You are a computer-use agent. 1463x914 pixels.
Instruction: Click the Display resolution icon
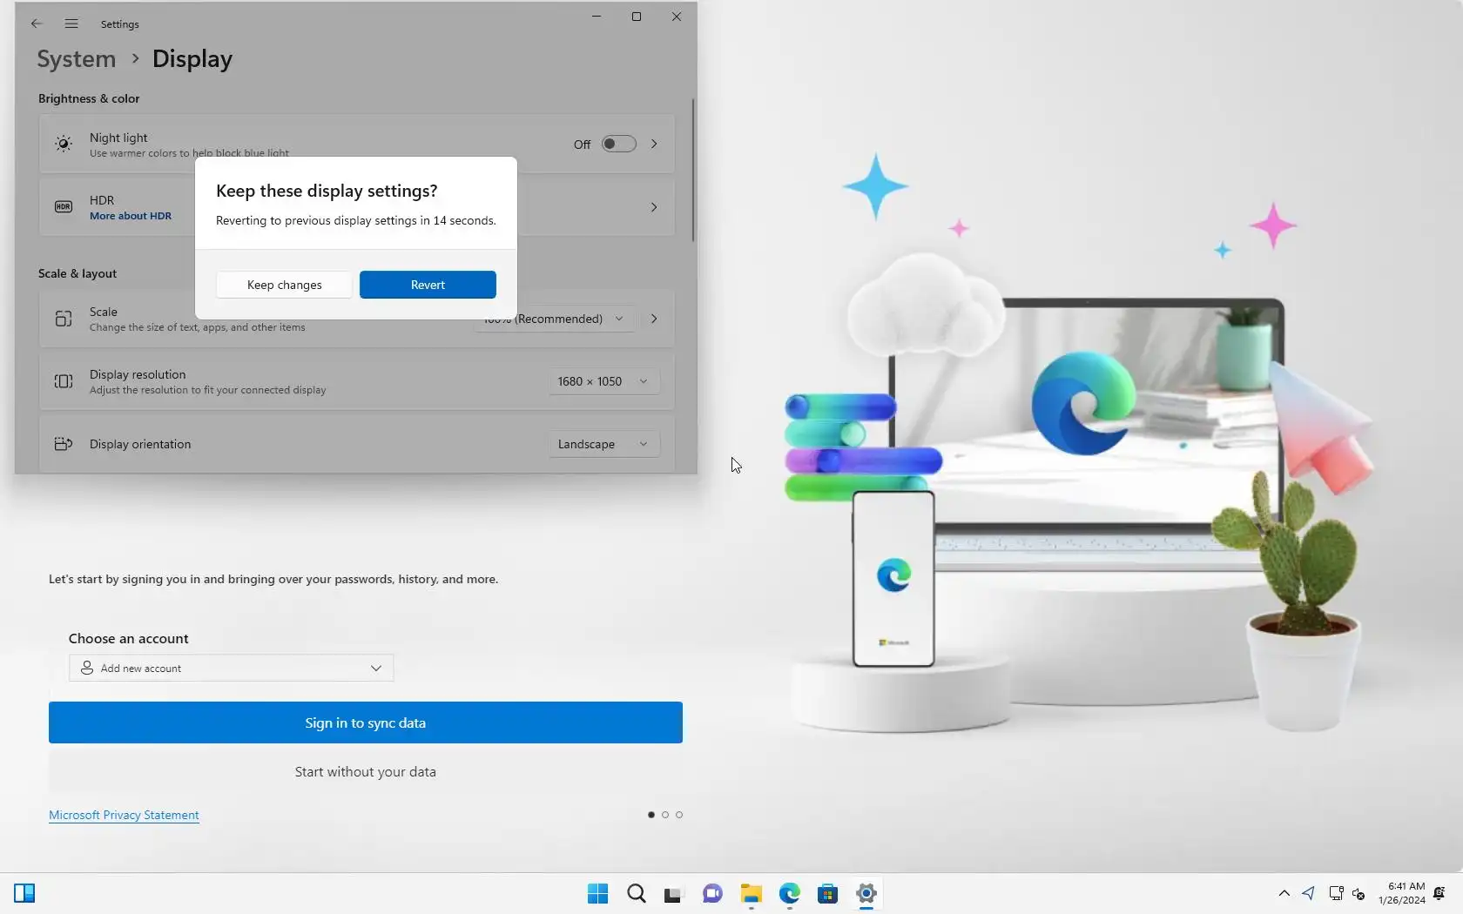pyautogui.click(x=64, y=381)
